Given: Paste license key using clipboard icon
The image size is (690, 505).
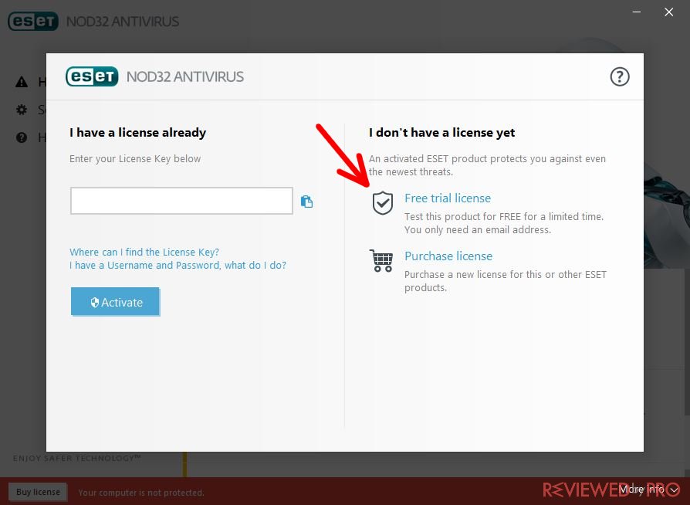Looking at the screenshot, I should [306, 202].
